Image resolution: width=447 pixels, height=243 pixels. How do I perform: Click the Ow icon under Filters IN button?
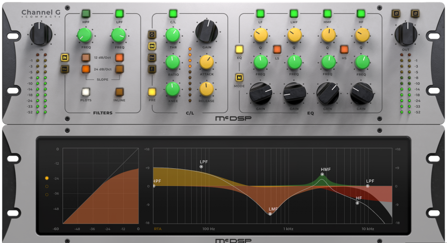(65, 69)
